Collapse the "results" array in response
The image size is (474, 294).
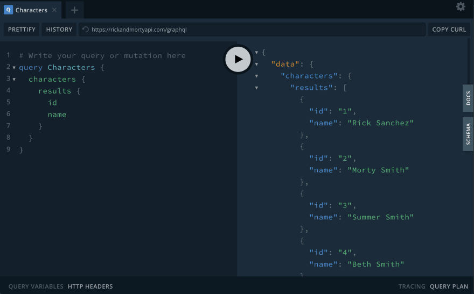pos(256,88)
